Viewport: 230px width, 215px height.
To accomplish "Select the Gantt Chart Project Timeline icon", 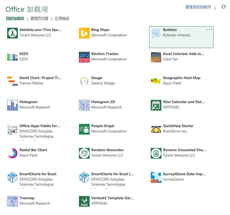I will pyautogui.click(x=13, y=81).
